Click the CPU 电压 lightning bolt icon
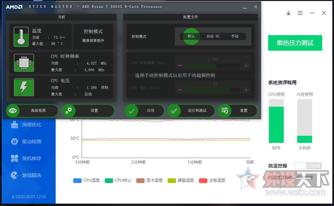334x206 pixels. (23, 87)
